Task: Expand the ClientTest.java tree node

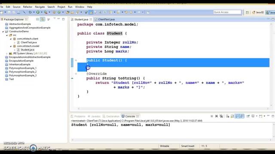Action: 15,42
